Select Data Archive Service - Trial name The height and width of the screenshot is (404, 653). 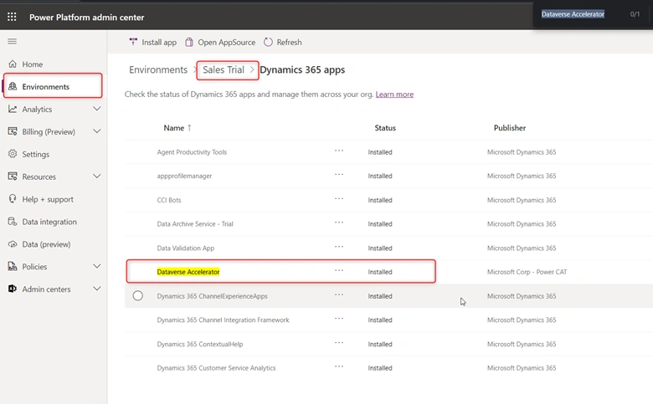pyautogui.click(x=195, y=224)
